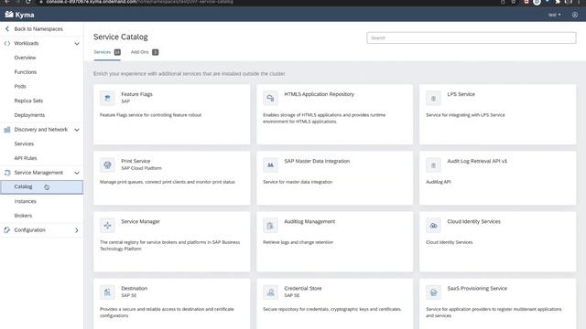Open Deployments in sidebar
Image resolution: width=586 pixels, height=329 pixels.
tap(29, 115)
